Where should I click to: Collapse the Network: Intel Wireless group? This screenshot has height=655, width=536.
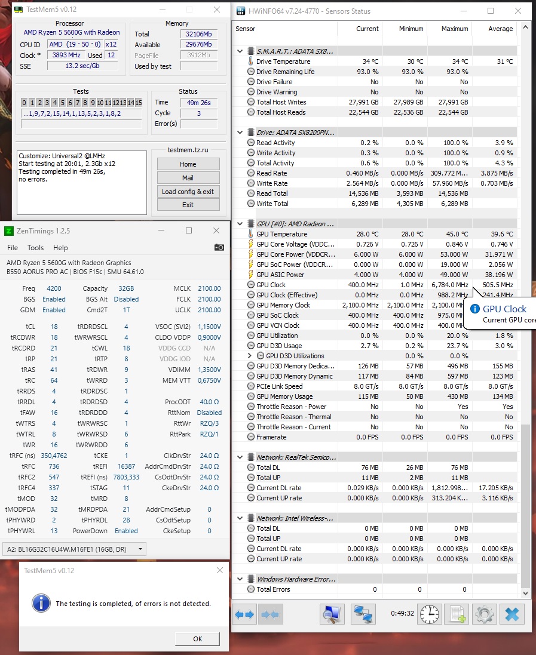pyautogui.click(x=240, y=518)
